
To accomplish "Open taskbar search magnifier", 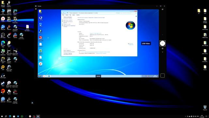I will point(6,116).
